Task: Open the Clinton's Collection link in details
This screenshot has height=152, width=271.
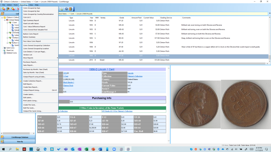Action: point(135,76)
